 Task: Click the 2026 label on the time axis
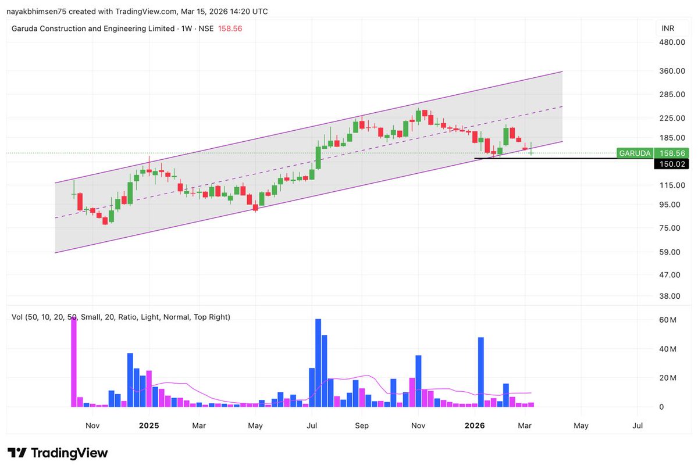474,425
